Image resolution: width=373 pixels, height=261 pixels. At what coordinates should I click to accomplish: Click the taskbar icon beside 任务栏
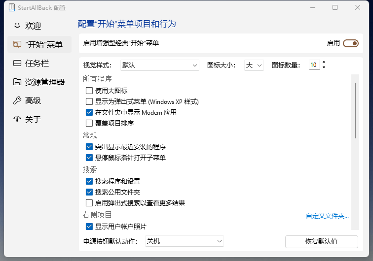17,63
